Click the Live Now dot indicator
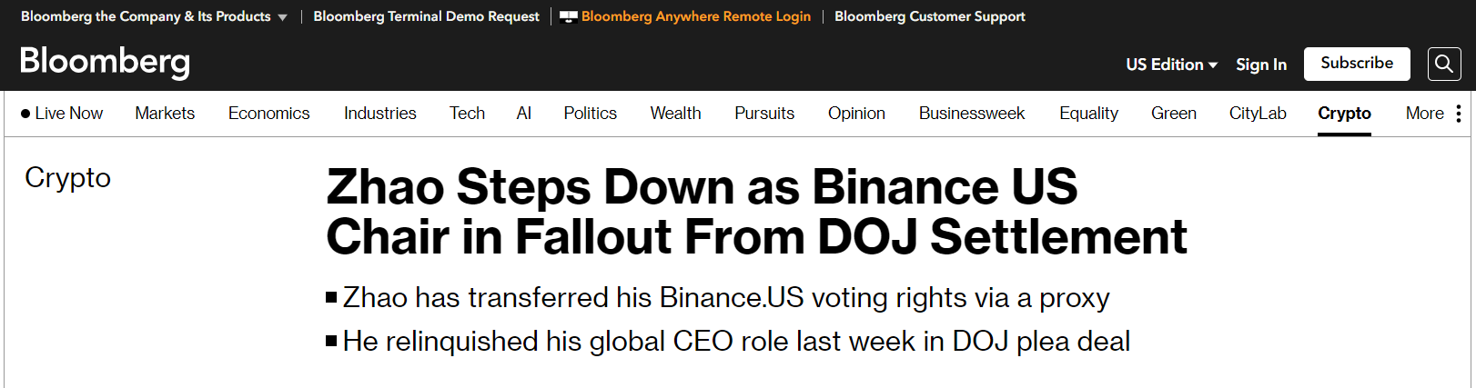This screenshot has height=388, width=1476. (x=25, y=114)
